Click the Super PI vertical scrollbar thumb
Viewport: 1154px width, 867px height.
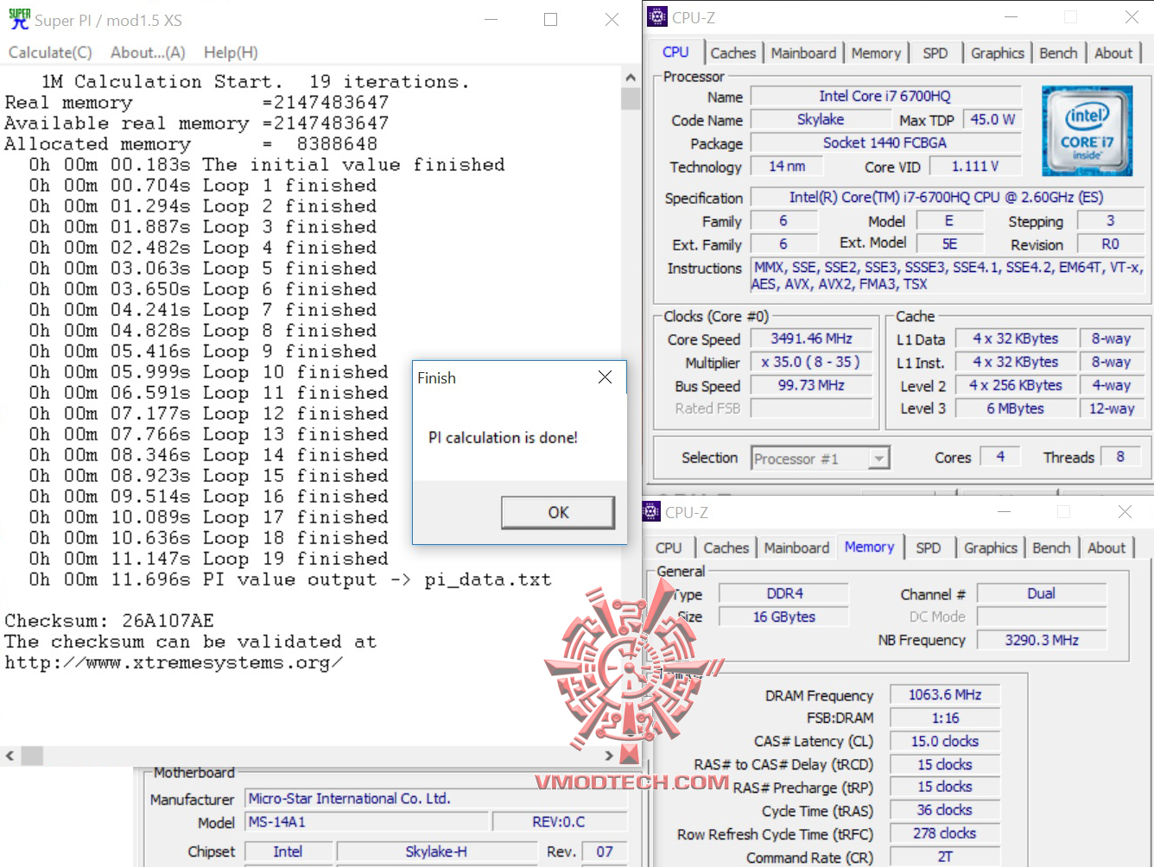tap(631, 98)
